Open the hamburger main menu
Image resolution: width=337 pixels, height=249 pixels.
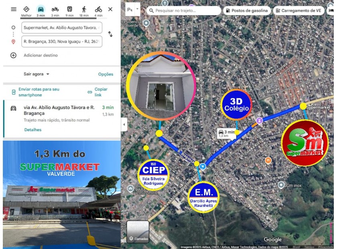14,9
